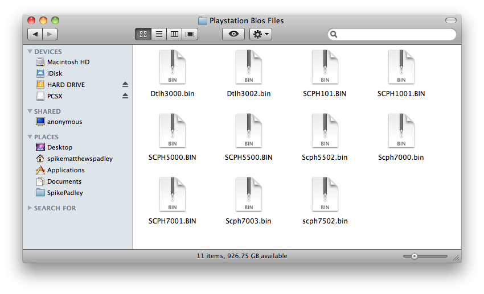The width and height of the screenshot is (484, 294).
Task: Switch to Cover Flow view
Action: [190, 34]
